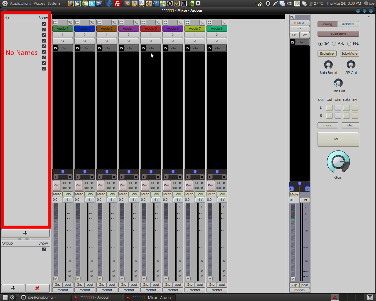
Task: Click the phase invert Ø icon on Audio 5
Action: pos(151,41)
